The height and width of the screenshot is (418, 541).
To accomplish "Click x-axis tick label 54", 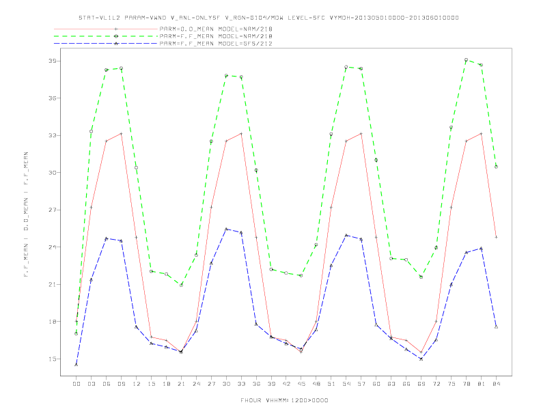I will coord(346,384).
